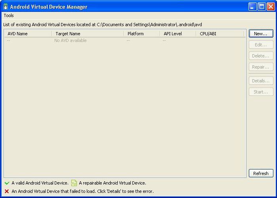Click the Delete... button
Screen dimensions: 277x198
pyautogui.click(x=261, y=56)
